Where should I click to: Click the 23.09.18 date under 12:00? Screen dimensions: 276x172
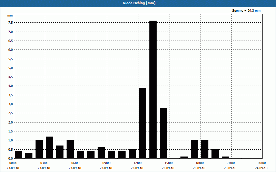[x=137, y=168]
